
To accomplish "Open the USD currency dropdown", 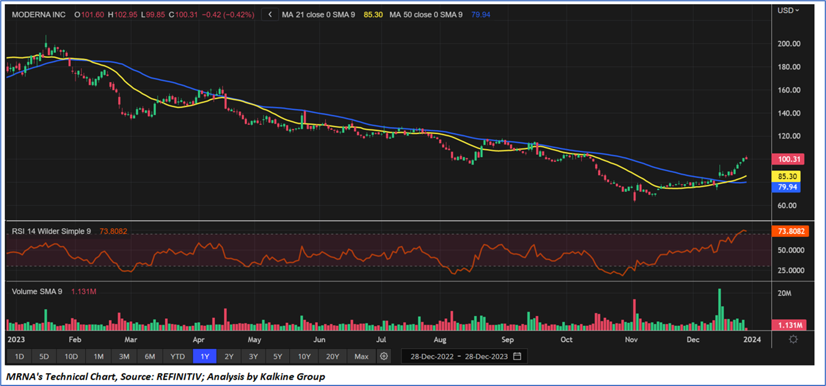I will 788,10.
